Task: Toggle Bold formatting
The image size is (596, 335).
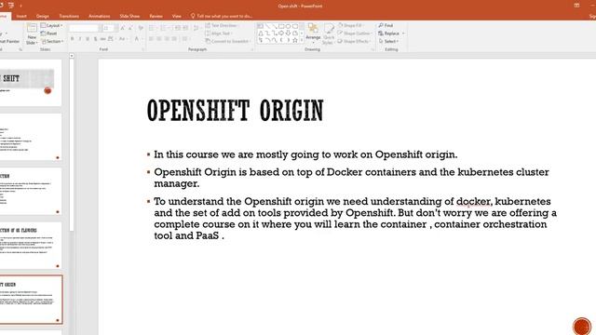Action: click(x=73, y=39)
